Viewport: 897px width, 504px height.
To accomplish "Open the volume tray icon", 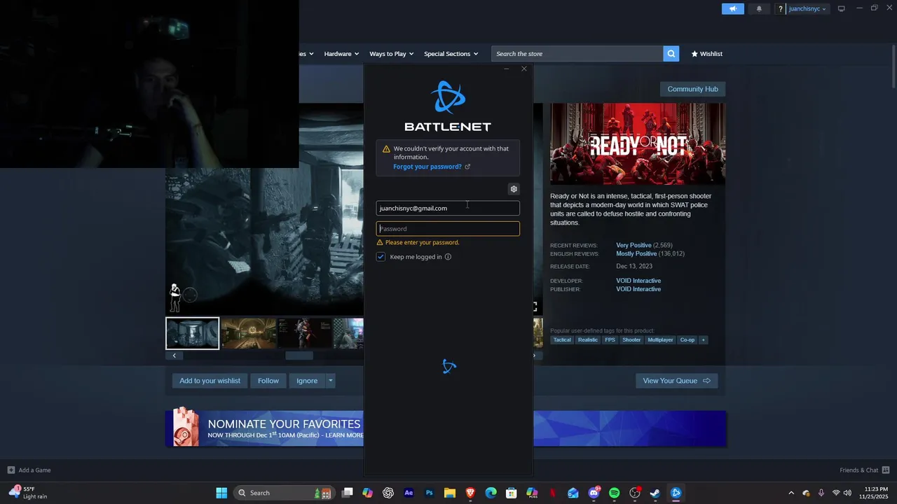I will [847, 493].
